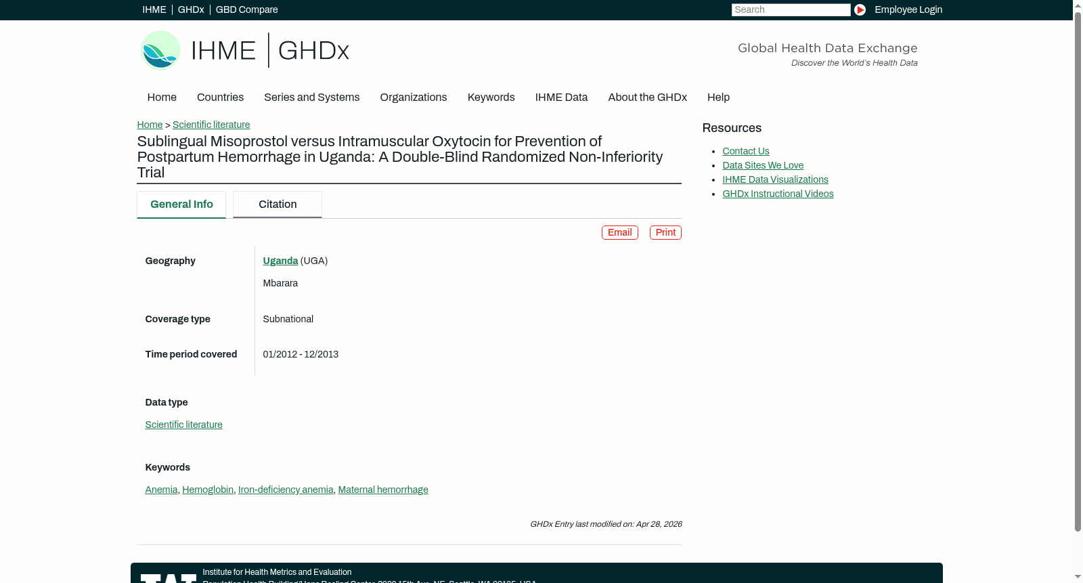Open the Help menu item

[x=718, y=98]
